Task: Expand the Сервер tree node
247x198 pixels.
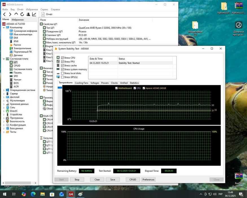Action: [4, 94]
